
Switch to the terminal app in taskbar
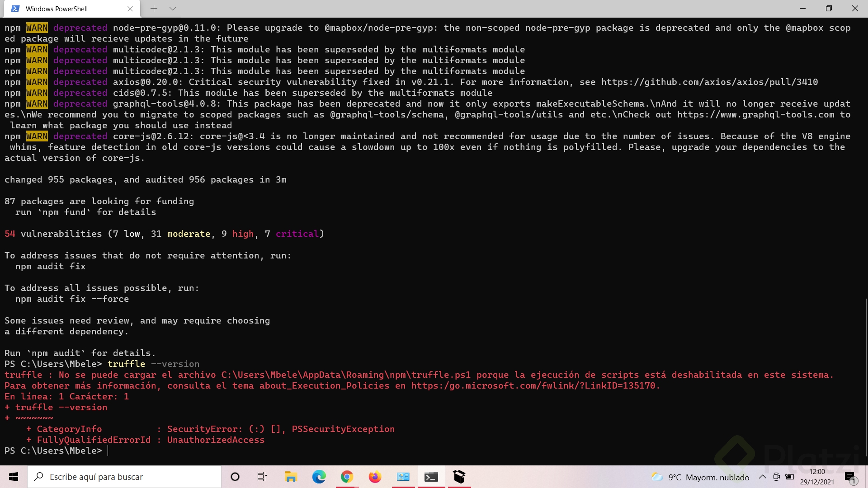click(431, 477)
